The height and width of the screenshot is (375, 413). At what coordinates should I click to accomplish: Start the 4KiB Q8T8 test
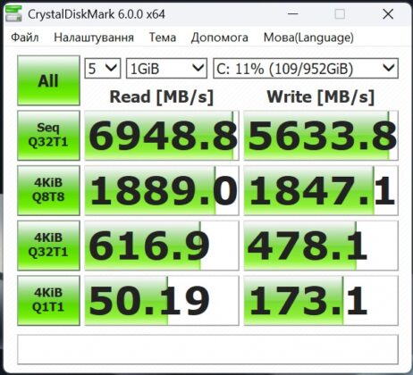coord(48,190)
